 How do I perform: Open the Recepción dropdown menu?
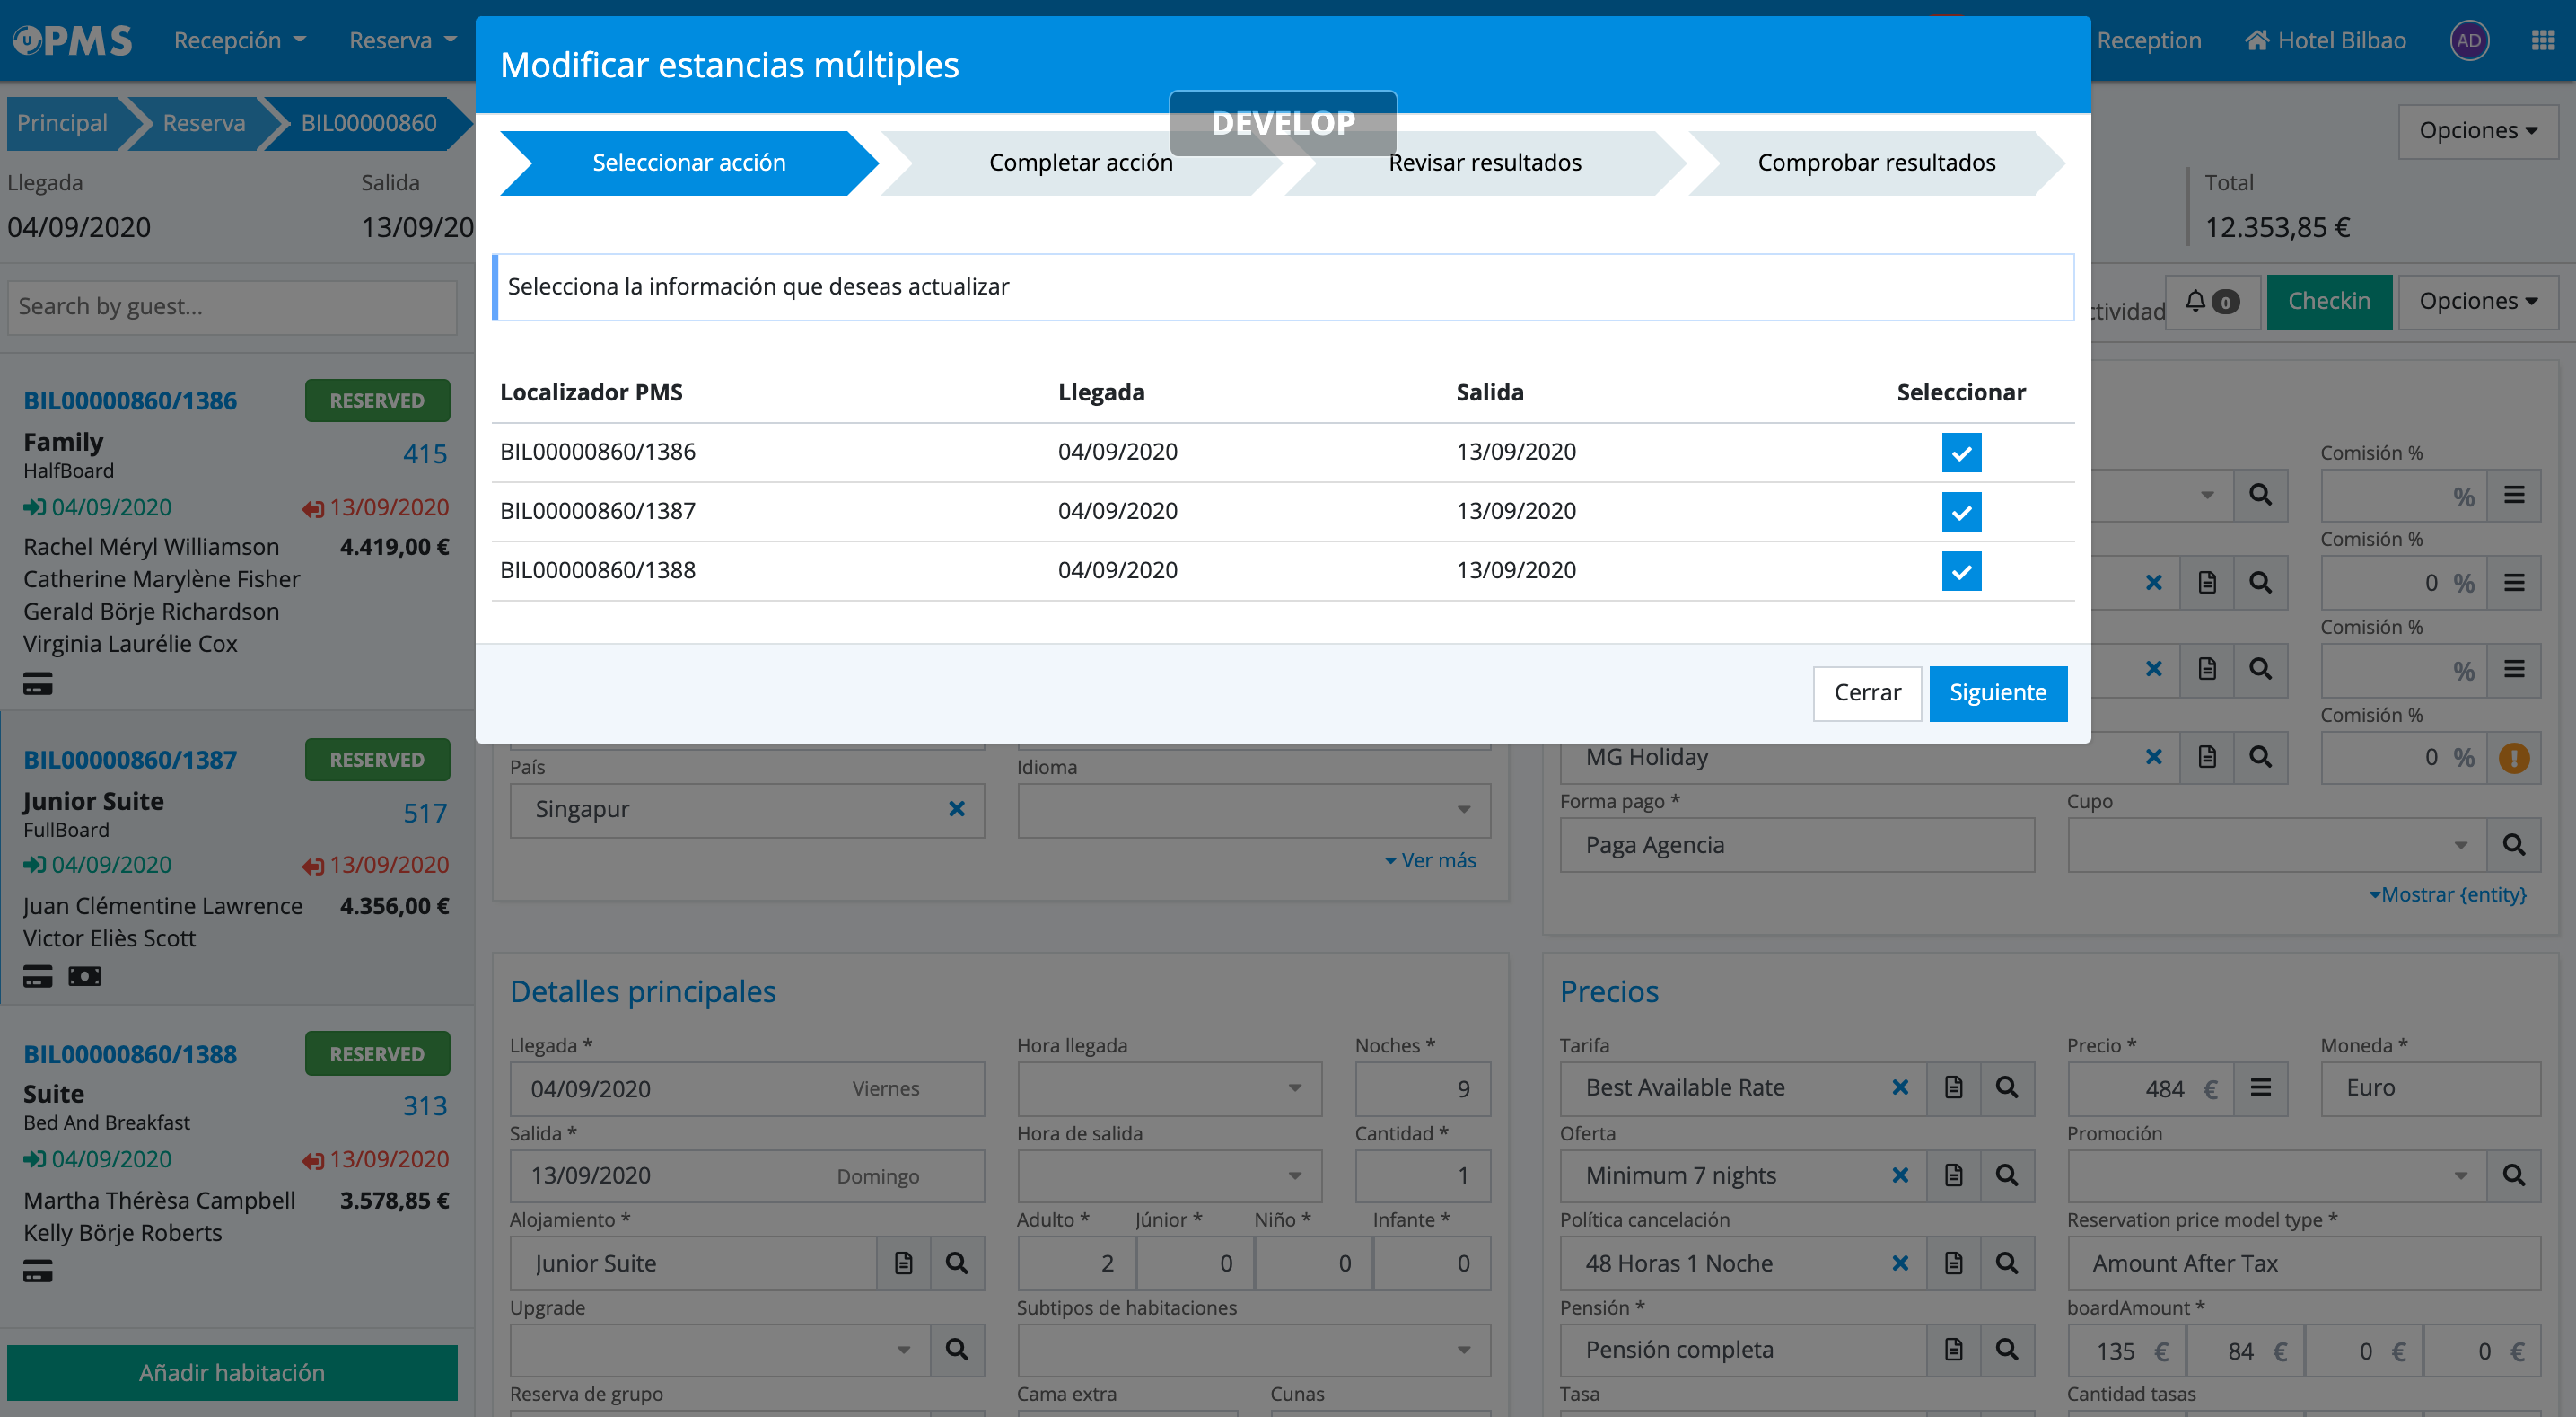(239, 41)
